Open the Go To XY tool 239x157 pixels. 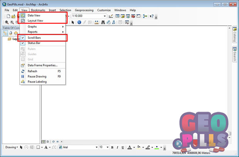click(x=114, y=22)
